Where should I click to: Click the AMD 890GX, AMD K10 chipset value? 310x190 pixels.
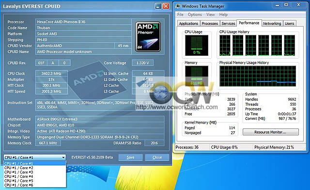pos(100,125)
